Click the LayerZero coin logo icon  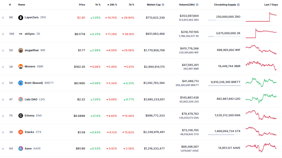21,18
